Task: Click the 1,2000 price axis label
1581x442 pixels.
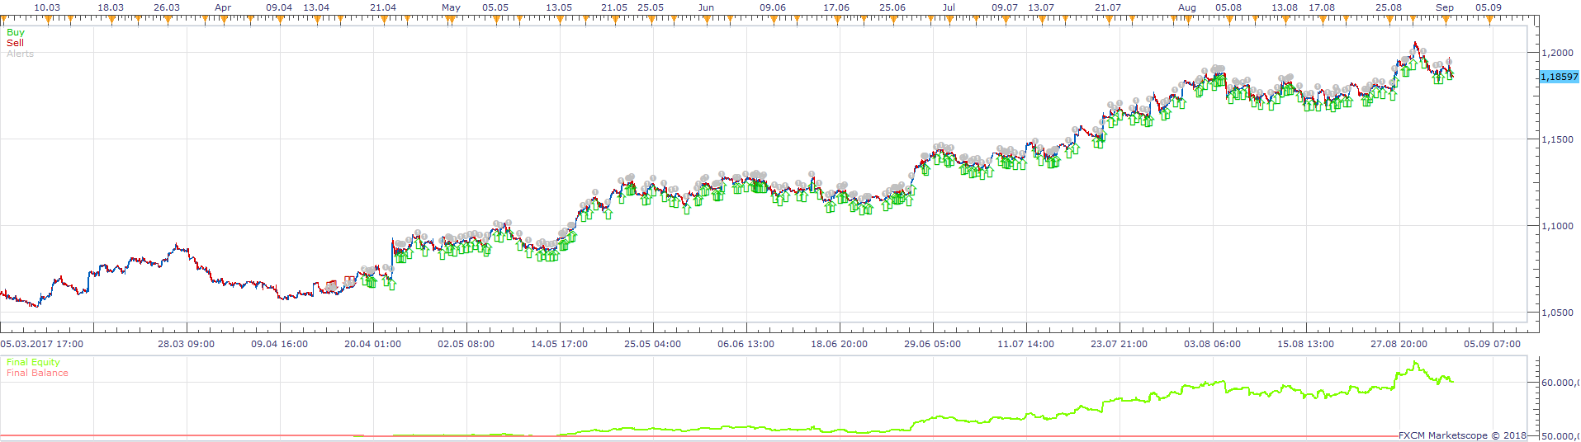Action: click(1557, 53)
